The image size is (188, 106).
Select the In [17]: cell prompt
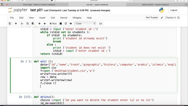[x=25, y=97]
